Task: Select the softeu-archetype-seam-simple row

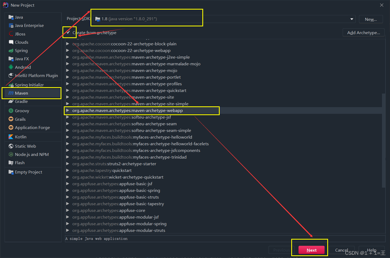Action: 223,130
